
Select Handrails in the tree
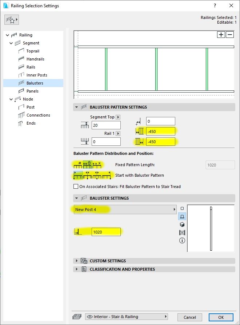[x=35, y=59]
